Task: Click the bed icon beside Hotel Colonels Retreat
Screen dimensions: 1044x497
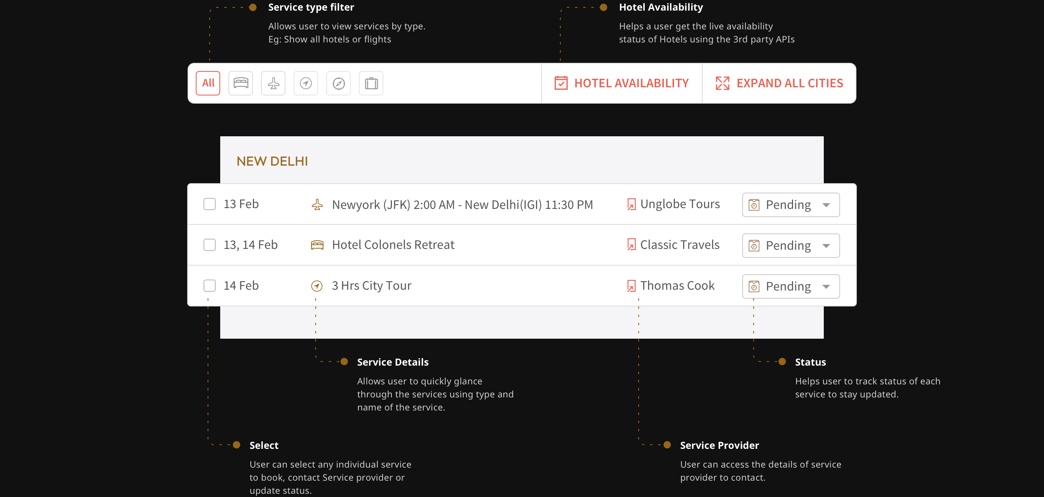Action: (317, 244)
